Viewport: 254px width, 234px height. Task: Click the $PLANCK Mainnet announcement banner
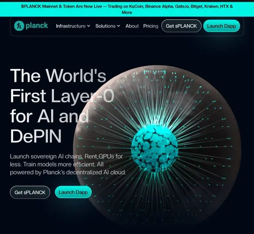pos(127,9)
